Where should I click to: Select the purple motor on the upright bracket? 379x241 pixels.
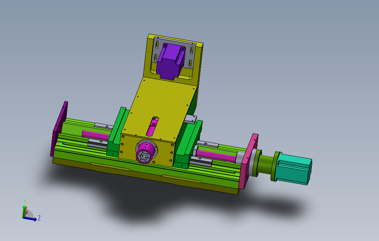pyautogui.click(x=170, y=61)
